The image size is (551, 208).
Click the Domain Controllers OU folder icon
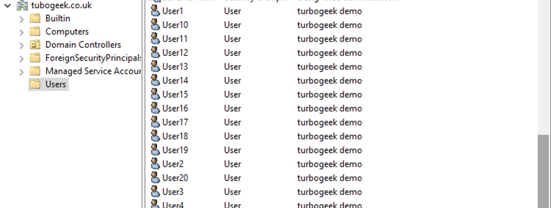35,45
